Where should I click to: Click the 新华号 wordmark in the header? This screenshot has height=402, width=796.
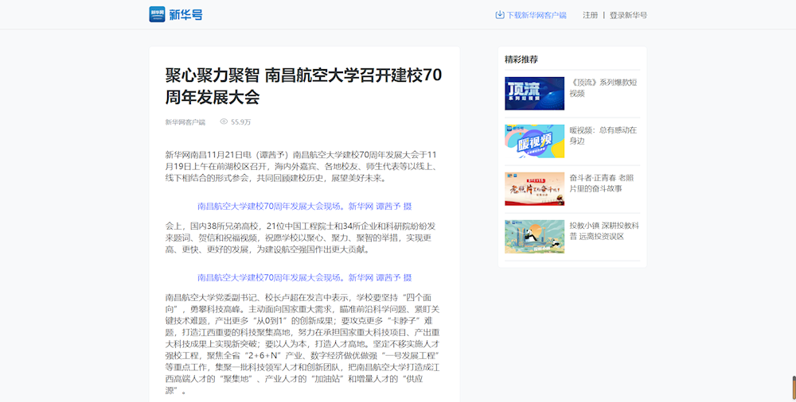tap(186, 14)
